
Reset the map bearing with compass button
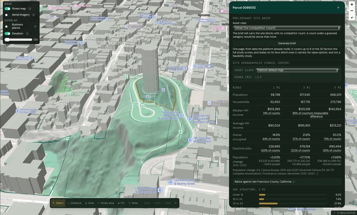[352, 17]
